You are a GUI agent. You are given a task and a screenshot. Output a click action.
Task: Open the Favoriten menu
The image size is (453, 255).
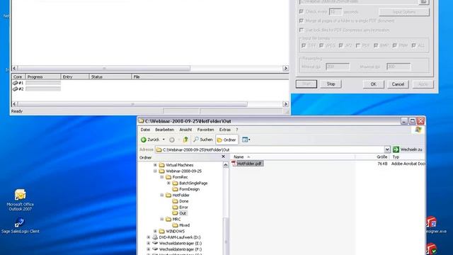point(206,130)
